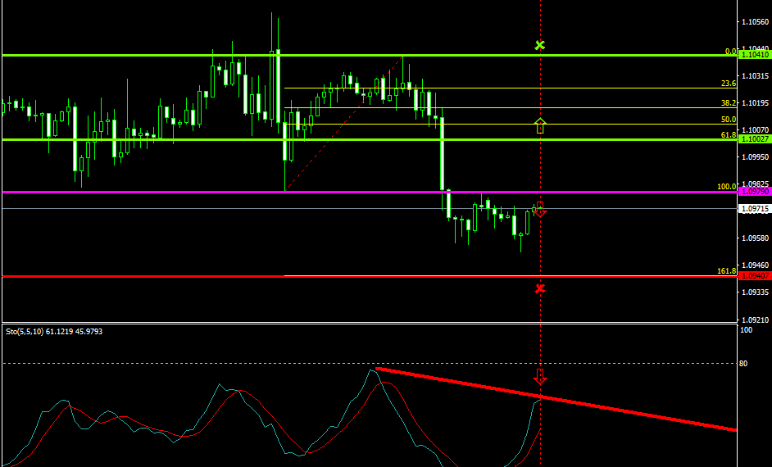
Task: Click the red X marker below the red line
Action: (539, 288)
